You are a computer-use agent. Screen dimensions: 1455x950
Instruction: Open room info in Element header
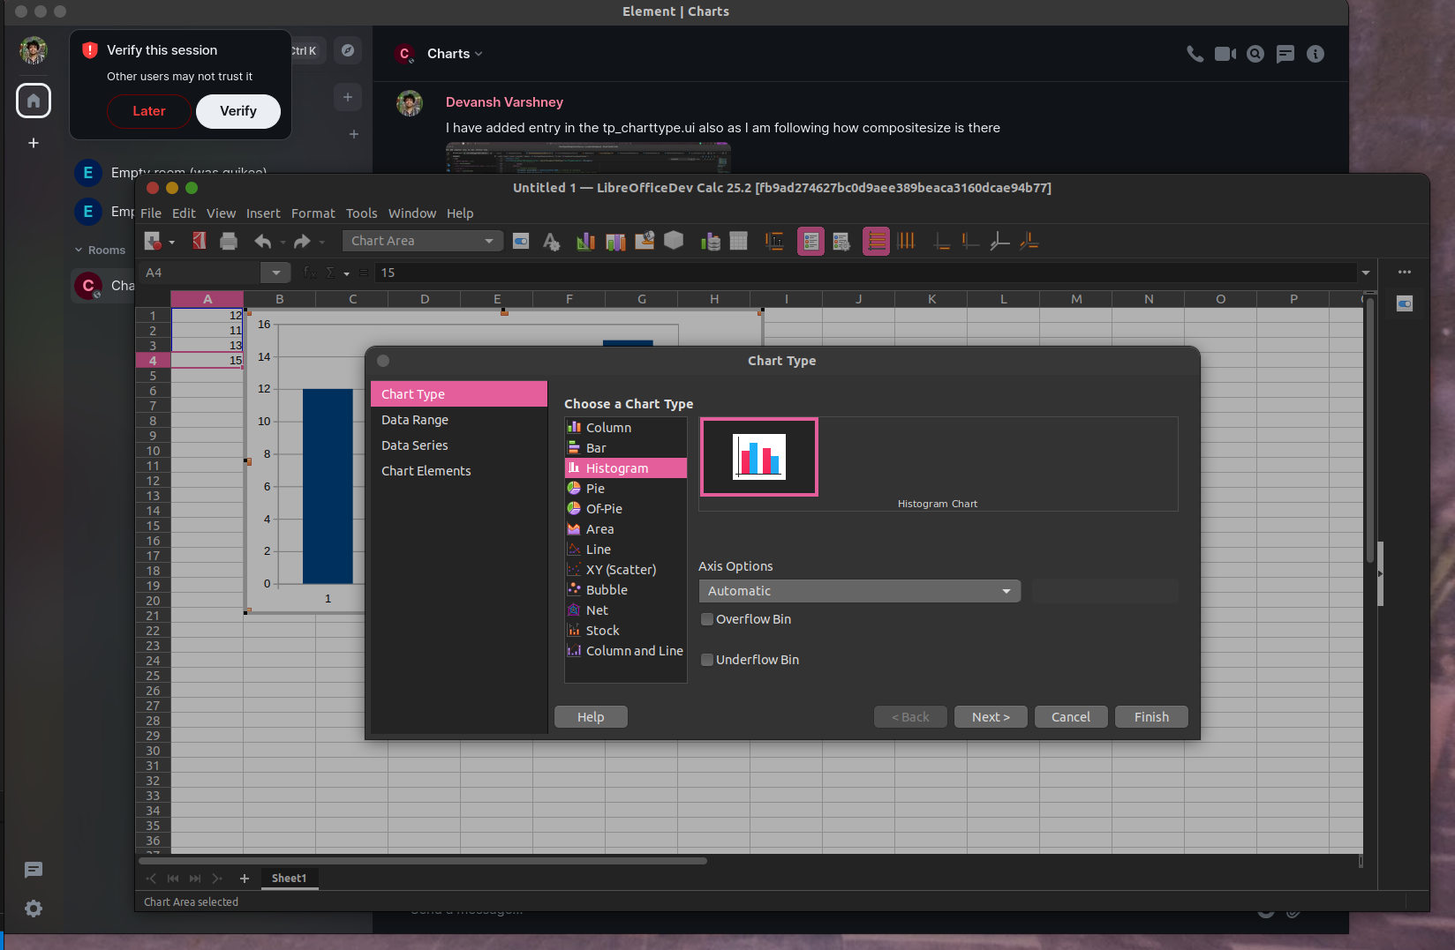[1316, 54]
